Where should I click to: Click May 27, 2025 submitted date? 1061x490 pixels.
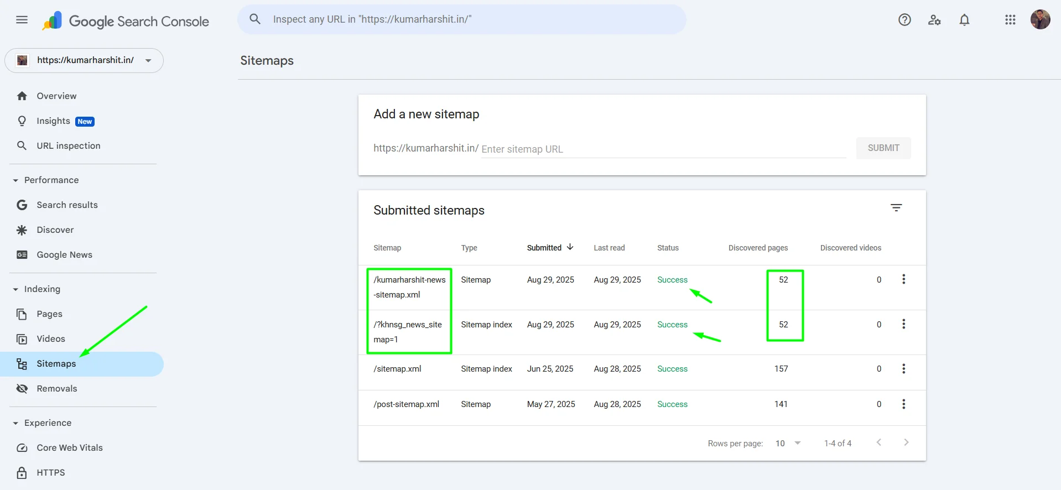[551, 404]
